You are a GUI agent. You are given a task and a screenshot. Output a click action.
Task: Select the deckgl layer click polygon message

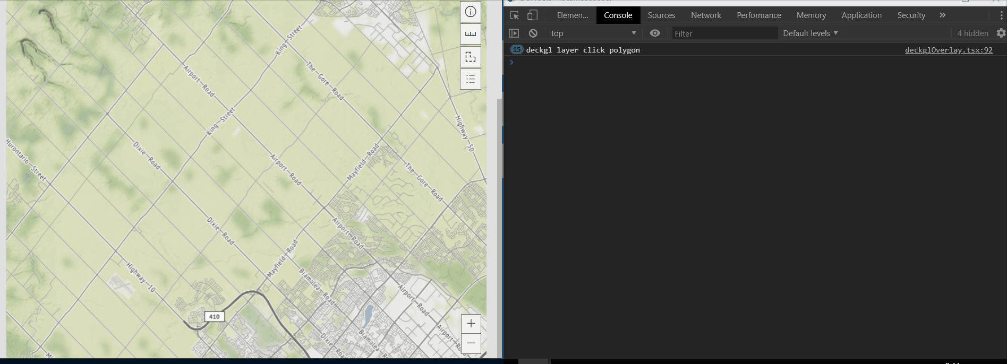point(583,50)
